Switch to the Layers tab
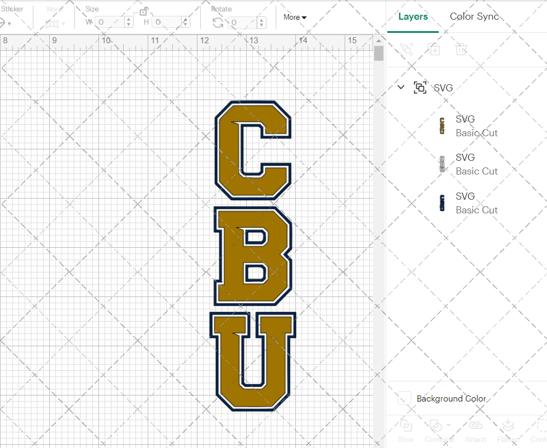Image resolution: width=547 pixels, height=448 pixels. [413, 16]
